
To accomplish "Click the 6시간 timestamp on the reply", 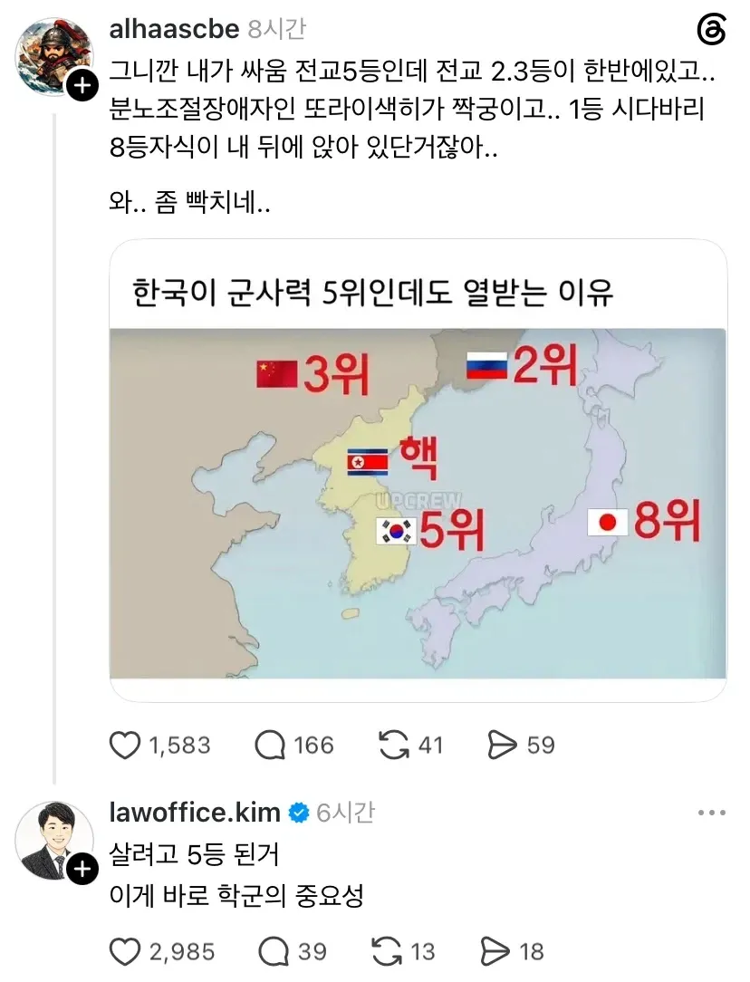I will point(345,813).
